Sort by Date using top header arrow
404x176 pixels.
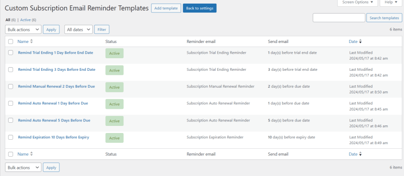tap(360, 41)
